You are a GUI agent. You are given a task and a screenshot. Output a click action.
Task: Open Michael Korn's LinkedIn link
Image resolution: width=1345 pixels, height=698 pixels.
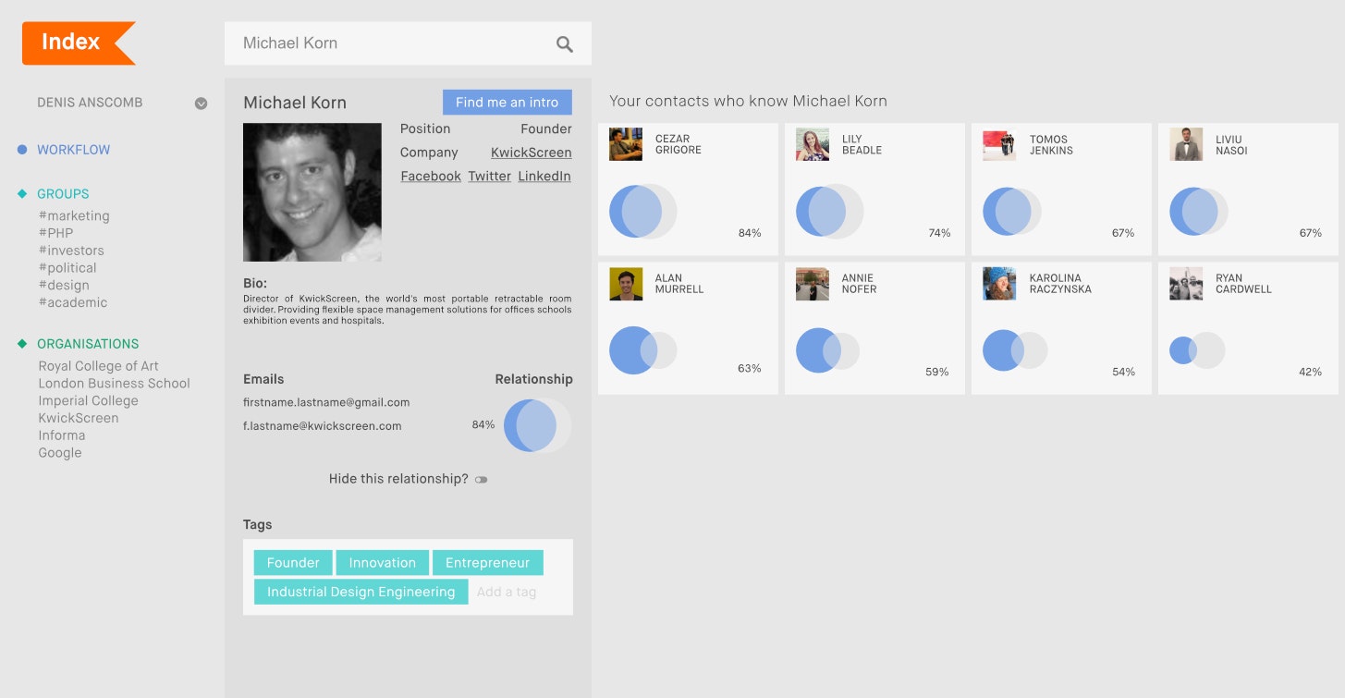pos(544,177)
